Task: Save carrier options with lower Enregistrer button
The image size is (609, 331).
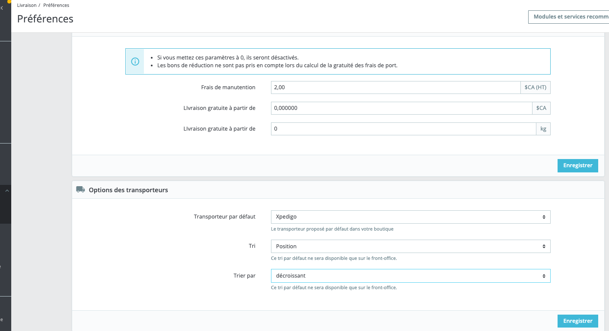Action: click(577, 321)
